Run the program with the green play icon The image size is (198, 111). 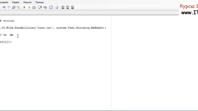[x=24, y=7]
